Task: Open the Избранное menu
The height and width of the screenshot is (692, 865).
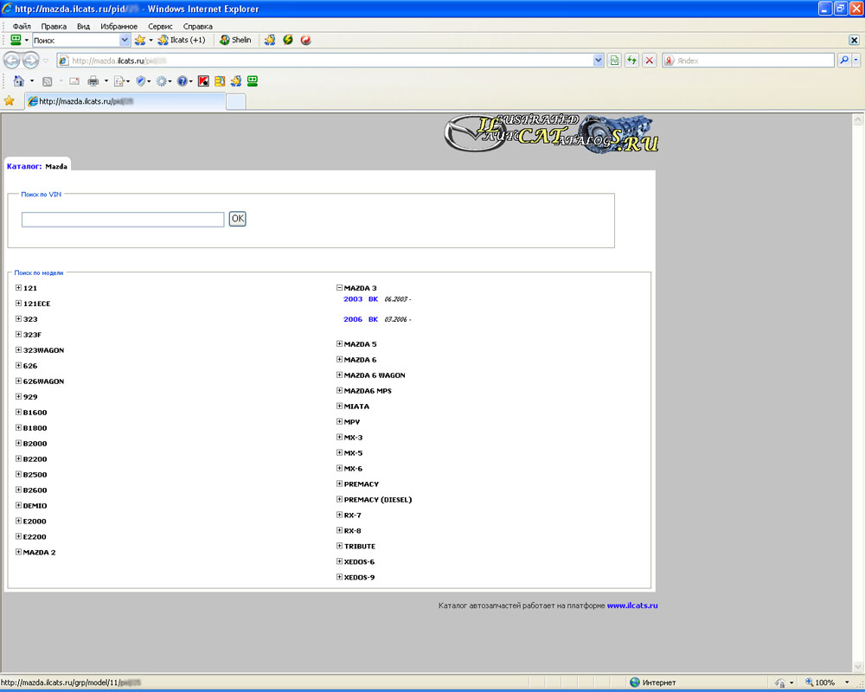Action: [x=119, y=27]
